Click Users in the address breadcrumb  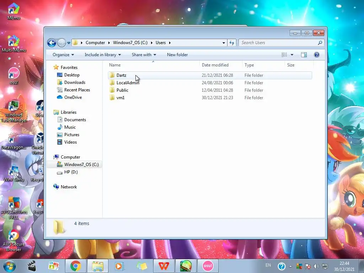tap(161, 43)
